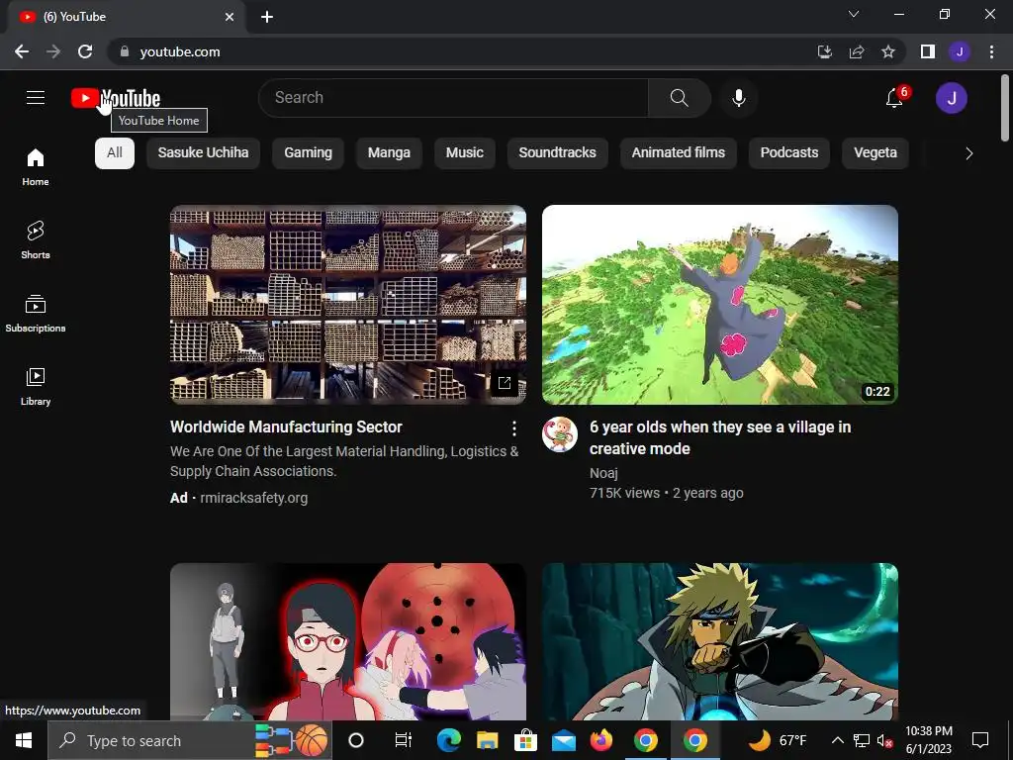This screenshot has height=760, width=1013.
Task: Select the Music chip
Action: point(465,153)
